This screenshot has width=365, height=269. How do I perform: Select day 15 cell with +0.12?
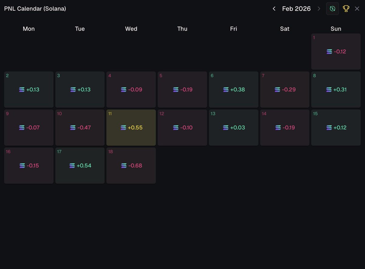coord(336,128)
